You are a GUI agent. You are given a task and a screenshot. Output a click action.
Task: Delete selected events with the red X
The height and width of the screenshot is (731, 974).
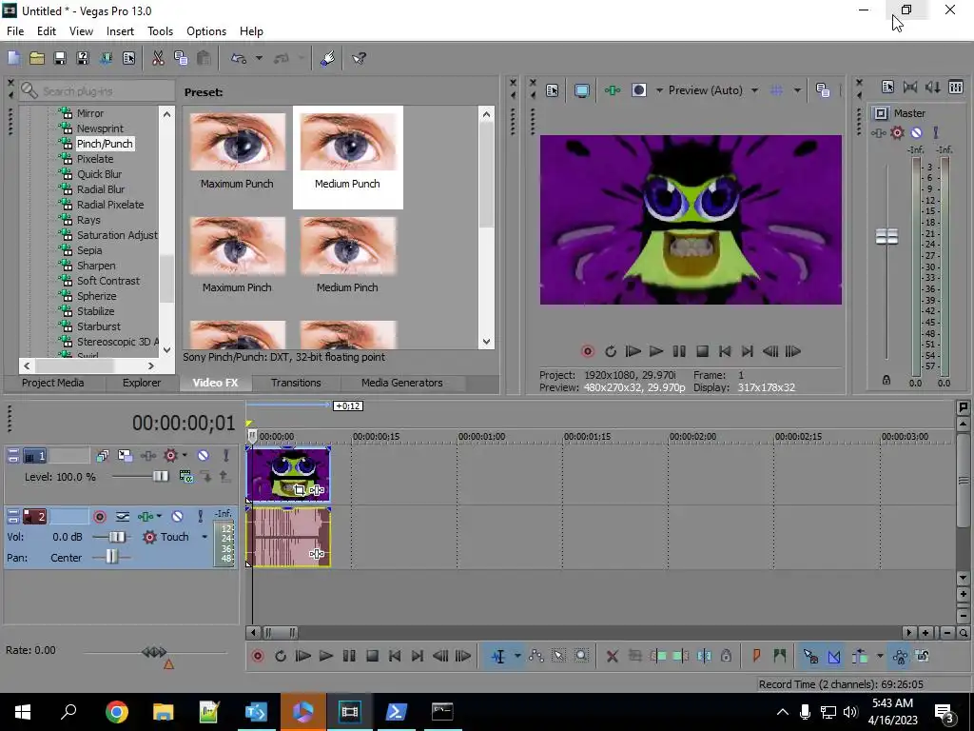(612, 656)
